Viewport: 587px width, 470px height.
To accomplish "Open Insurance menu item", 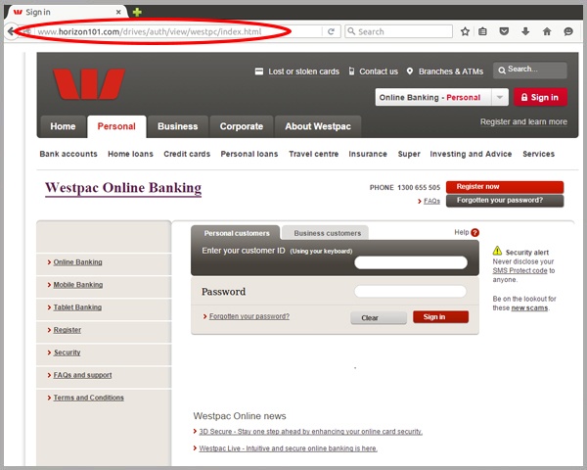I will click(368, 154).
